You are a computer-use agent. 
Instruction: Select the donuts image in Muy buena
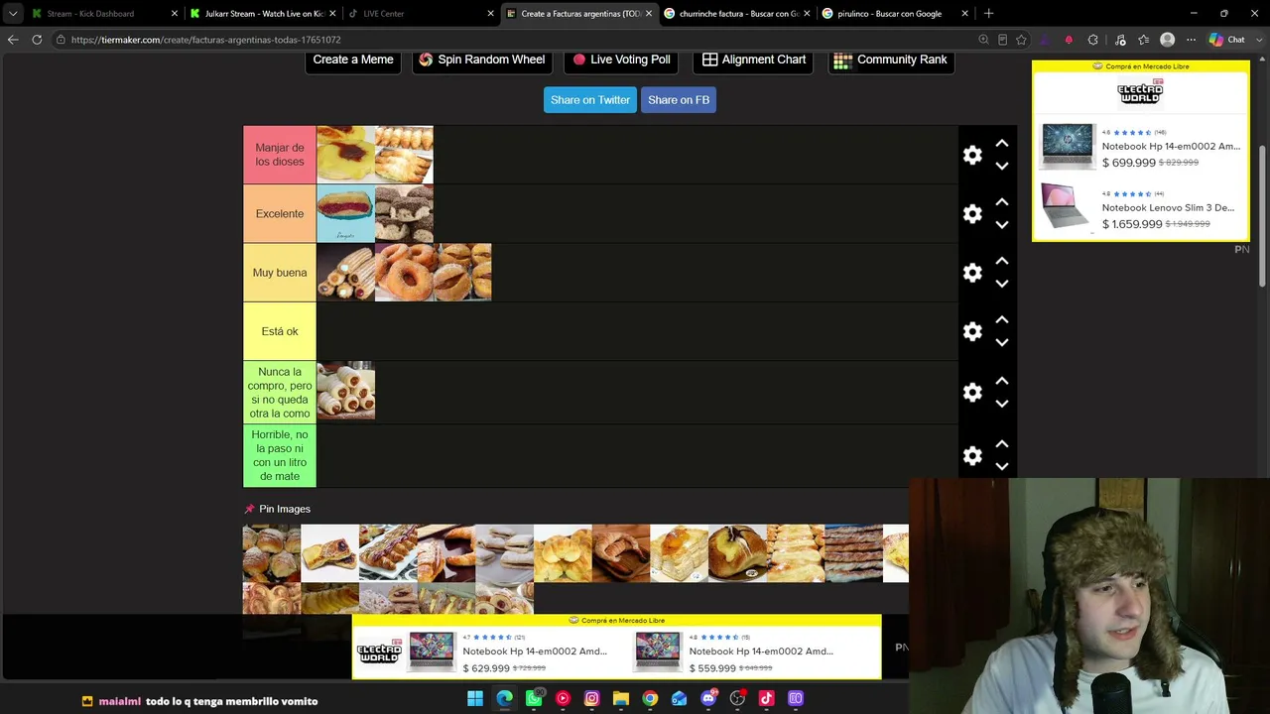coord(404,272)
